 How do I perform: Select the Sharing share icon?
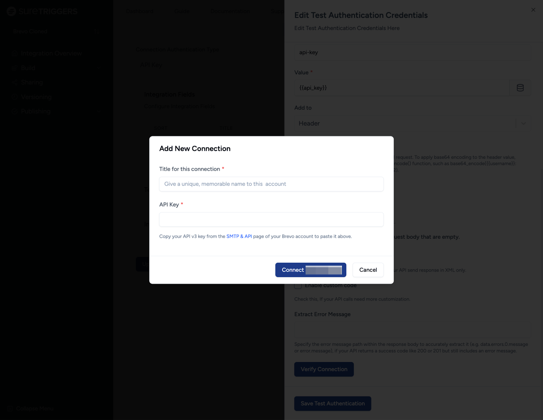tap(14, 82)
